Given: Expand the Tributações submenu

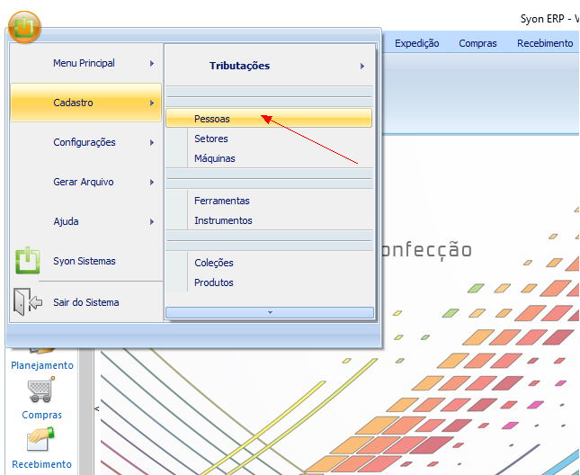Looking at the screenshot, I should pos(270,66).
